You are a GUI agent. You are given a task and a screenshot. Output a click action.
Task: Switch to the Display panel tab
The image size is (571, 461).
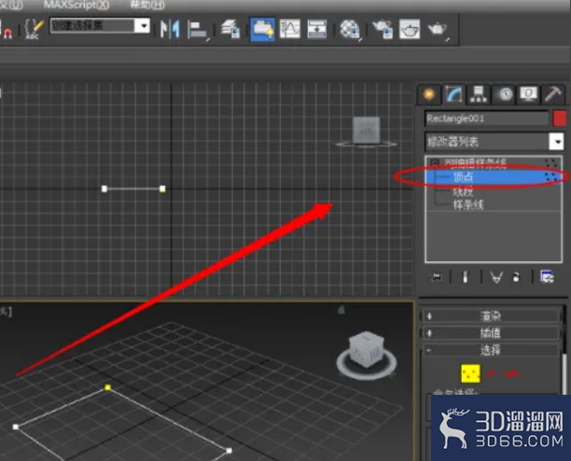click(528, 94)
